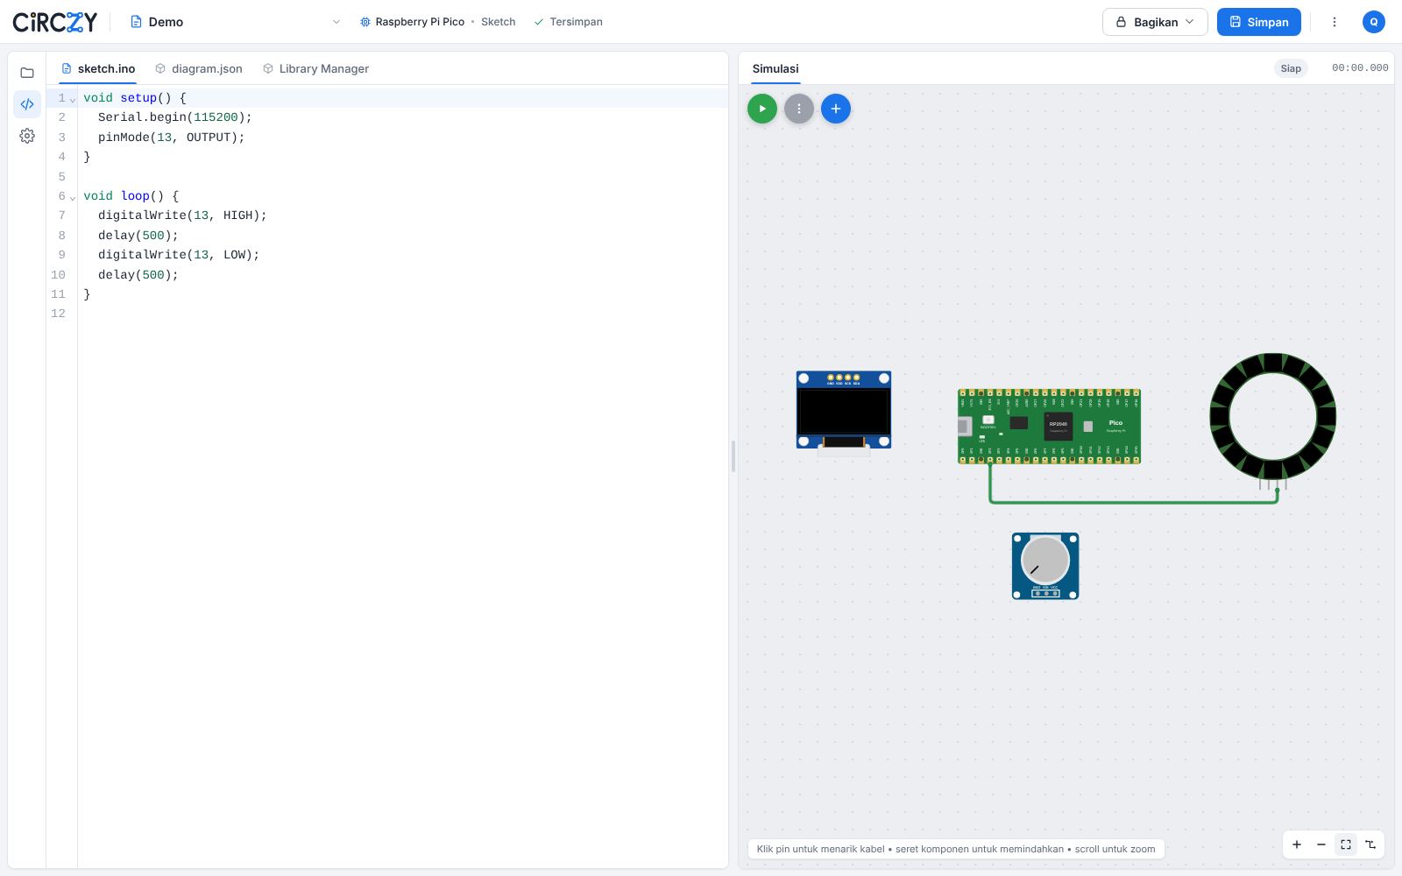Image resolution: width=1402 pixels, height=876 pixels.
Task: Place cursor on Serial.begin(115200) line
Action: [x=175, y=117]
